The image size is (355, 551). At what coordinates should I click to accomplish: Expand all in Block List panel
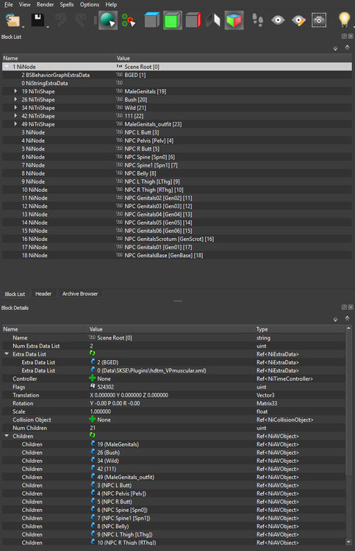click(335, 48)
